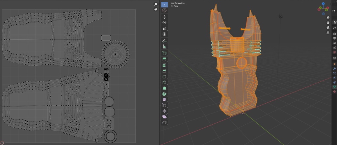Click the UV editor zoom magnifier icon
The width and height of the screenshot is (337, 145).
coord(155,4)
